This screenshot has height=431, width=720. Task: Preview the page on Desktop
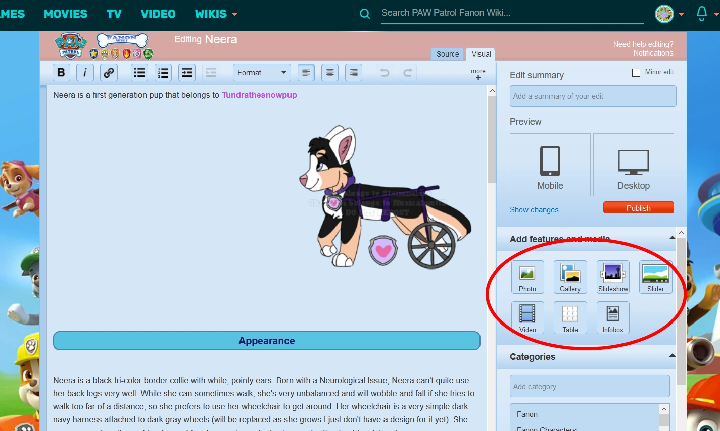point(634,165)
